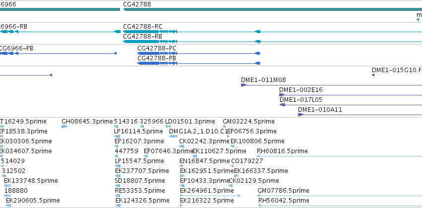The image size is (422, 208).
Task: Select EST EK290605.5prime
Action: [x=33, y=201]
